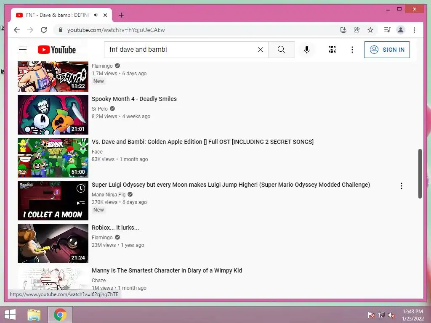Go to the YouTube home logo

(x=57, y=50)
